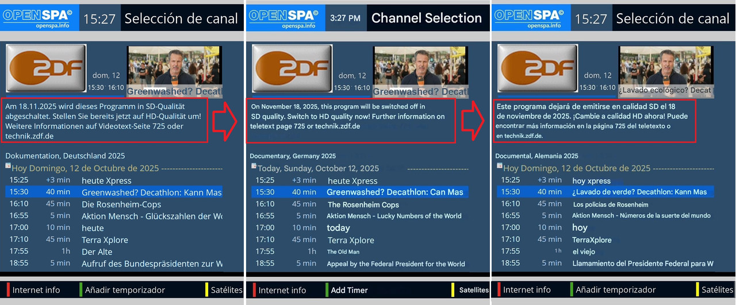Click 'Documentary, Germany 2025' text
Image resolution: width=736 pixels, height=305 pixels.
pyautogui.click(x=293, y=156)
